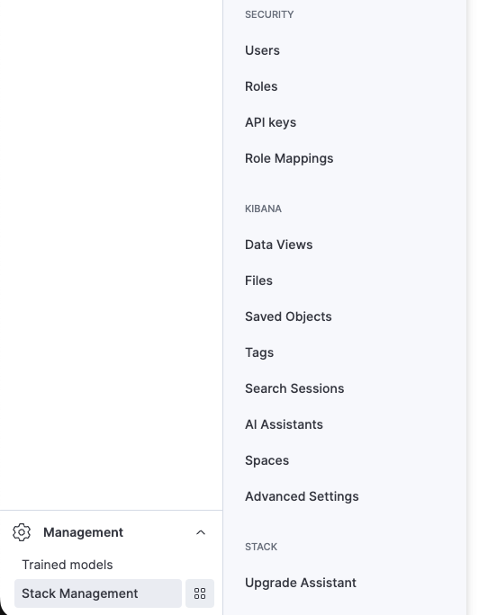This screenshot has width=479, height=615.
Task: Click the Management section label
Action: tap(83, 532)
